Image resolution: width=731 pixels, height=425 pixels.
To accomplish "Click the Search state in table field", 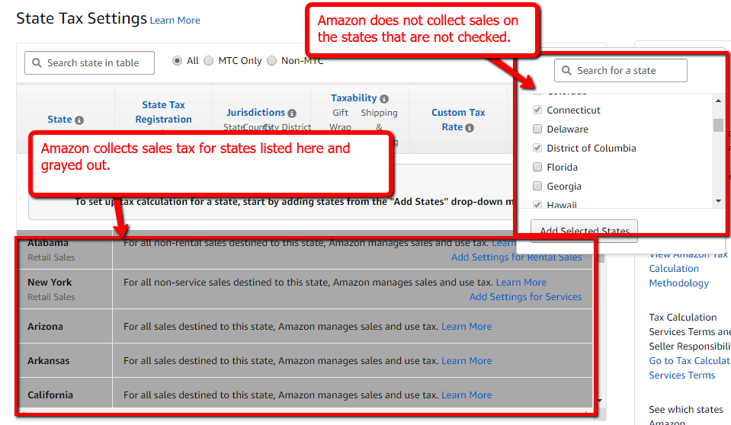I will point(89,63).
